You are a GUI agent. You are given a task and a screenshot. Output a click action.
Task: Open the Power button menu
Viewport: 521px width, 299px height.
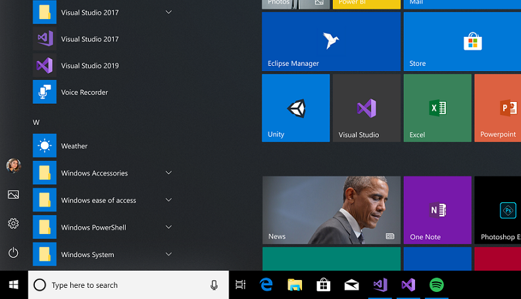[x=13, y=252]
